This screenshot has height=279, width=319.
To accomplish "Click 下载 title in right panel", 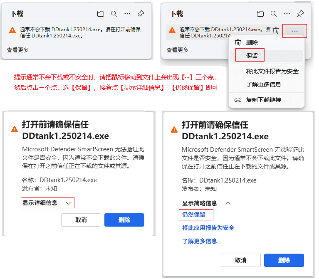I will tap(176, 14).
